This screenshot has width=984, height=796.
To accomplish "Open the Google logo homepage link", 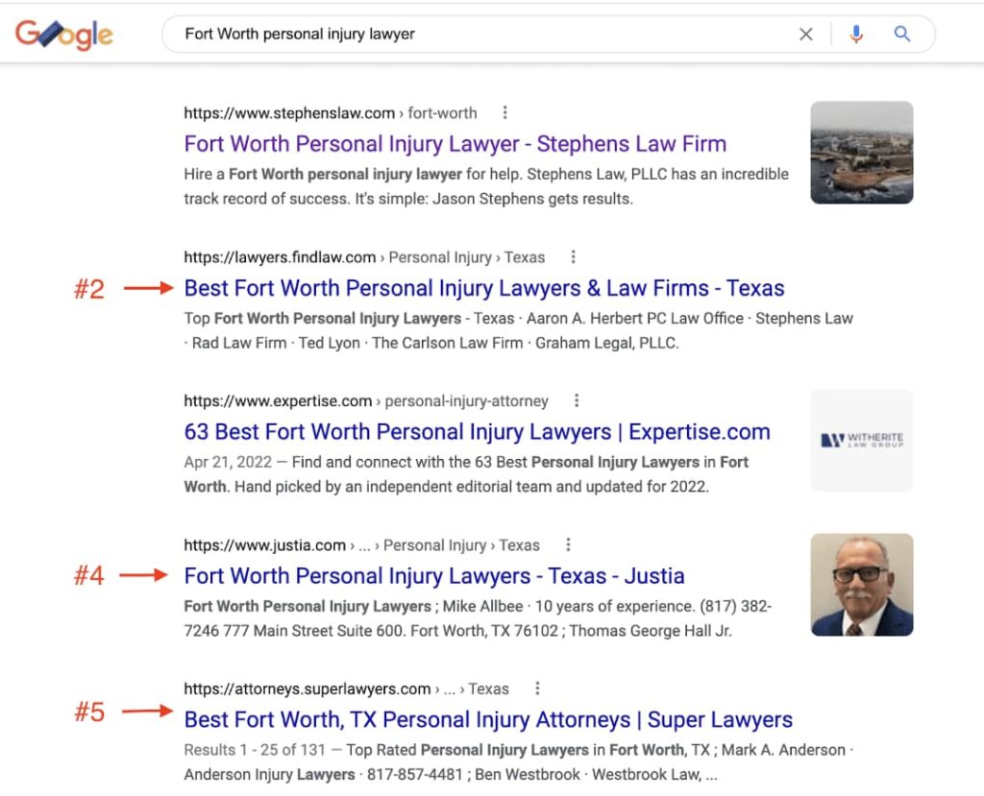I will pyautogui.click(x=64, y=34).
